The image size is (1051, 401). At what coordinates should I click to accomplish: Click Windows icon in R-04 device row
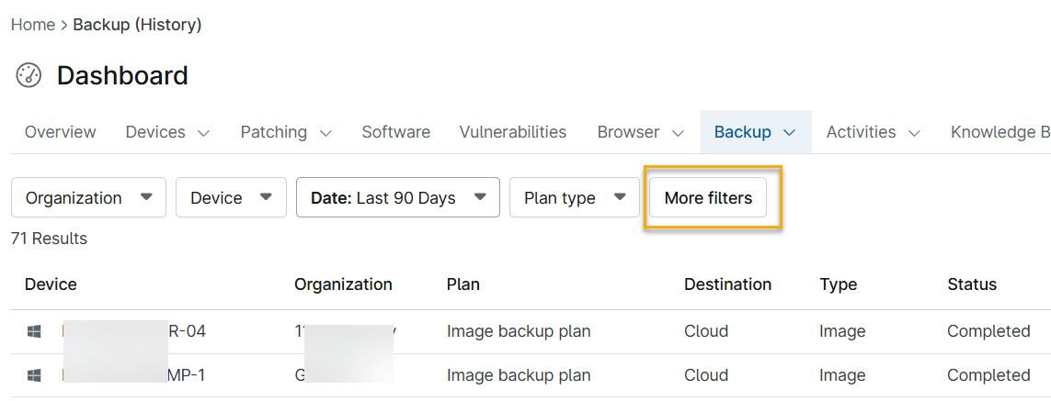(35, 331)
